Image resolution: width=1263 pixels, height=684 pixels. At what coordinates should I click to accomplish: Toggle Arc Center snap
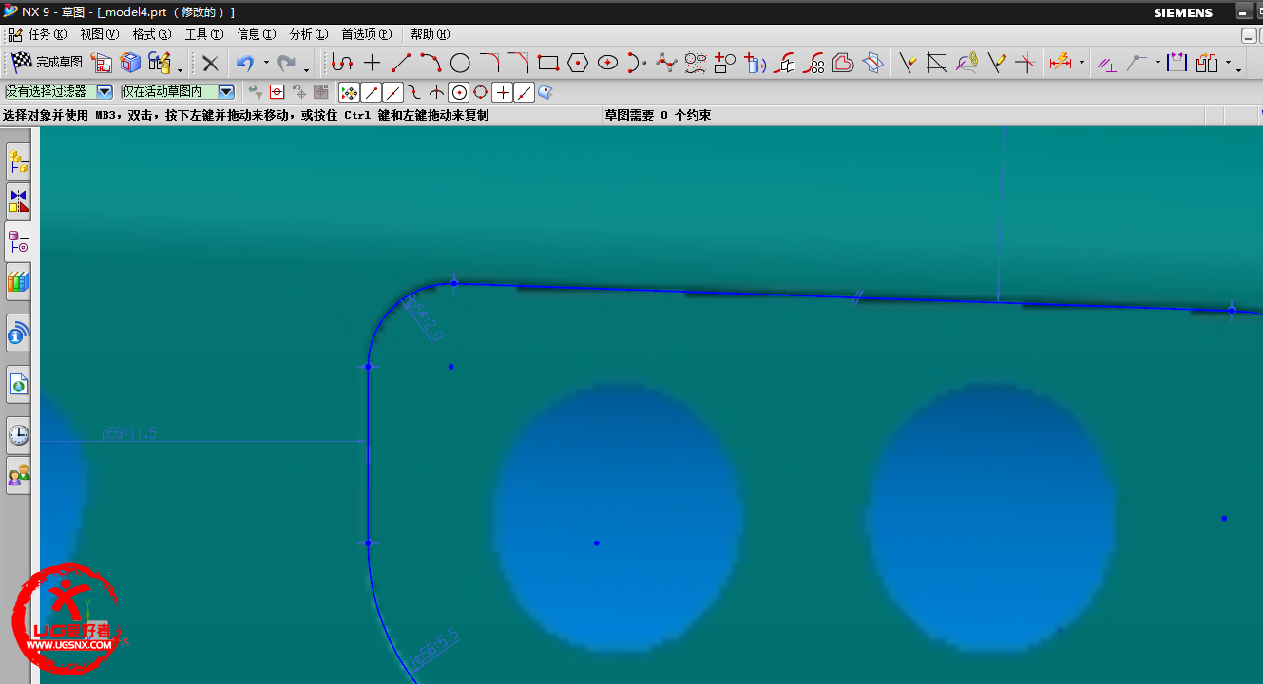[x=459, y=92]
